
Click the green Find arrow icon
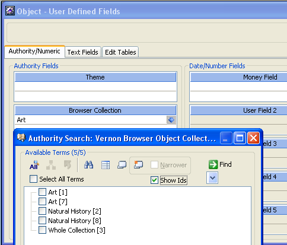[213, 164]
